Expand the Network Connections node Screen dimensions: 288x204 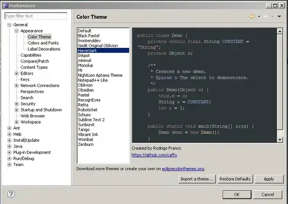pyautogui.click(x=17, y=86)
